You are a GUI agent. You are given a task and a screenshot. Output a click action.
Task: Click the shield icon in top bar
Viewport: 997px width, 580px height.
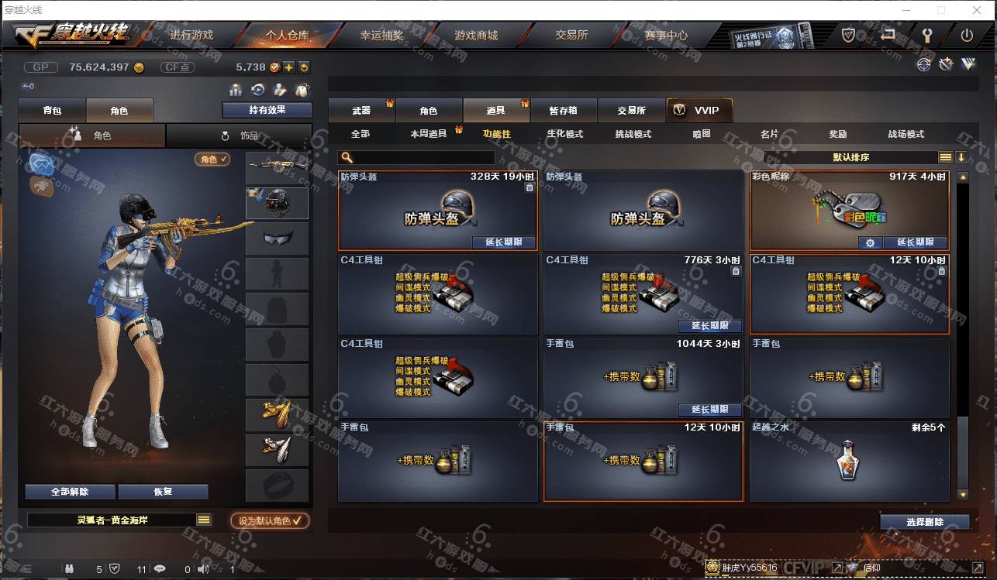point(849,35)
